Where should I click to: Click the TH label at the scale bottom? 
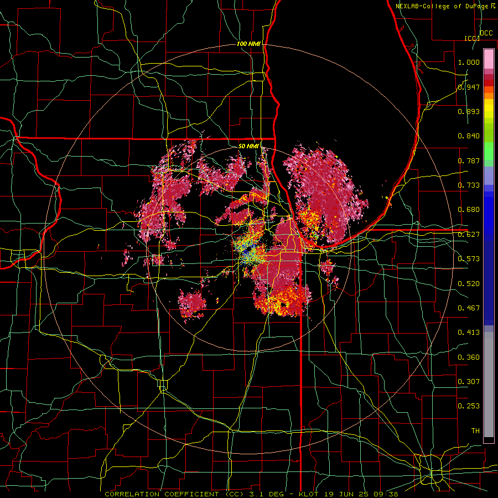tap(475, 431)
